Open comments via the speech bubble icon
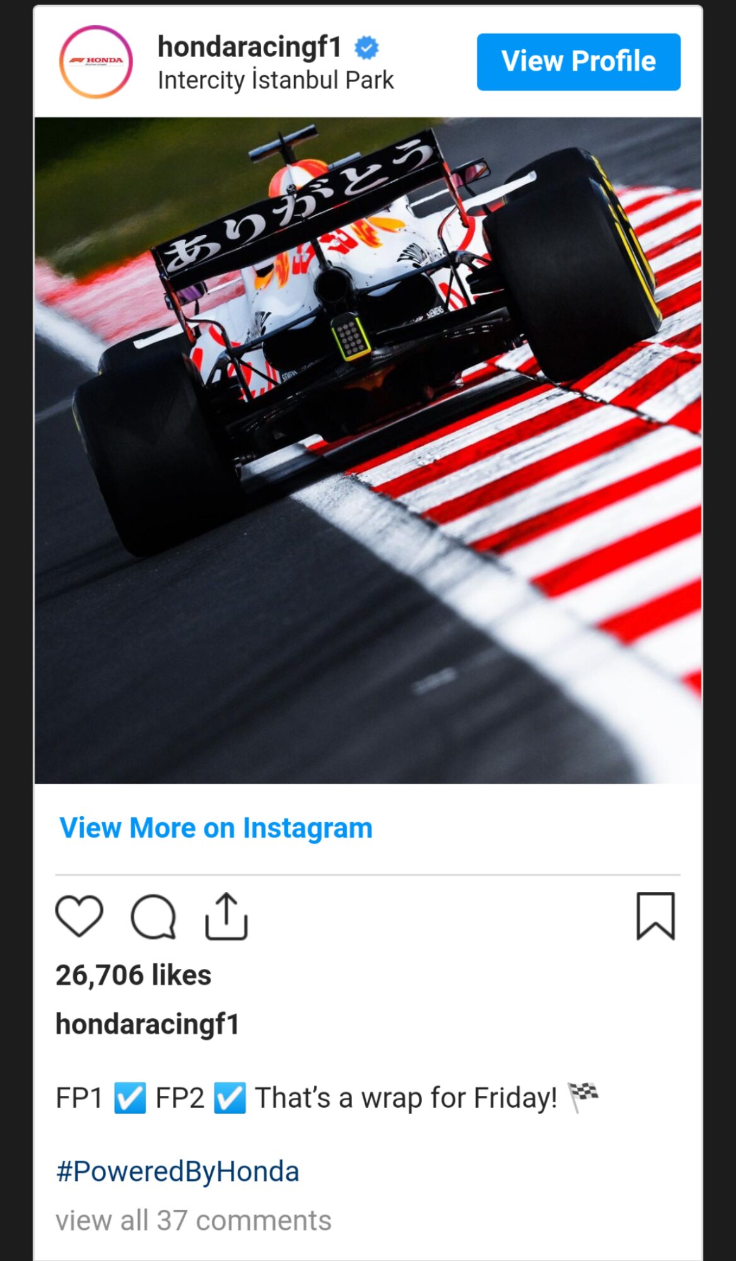 click(x=153, y=917)
